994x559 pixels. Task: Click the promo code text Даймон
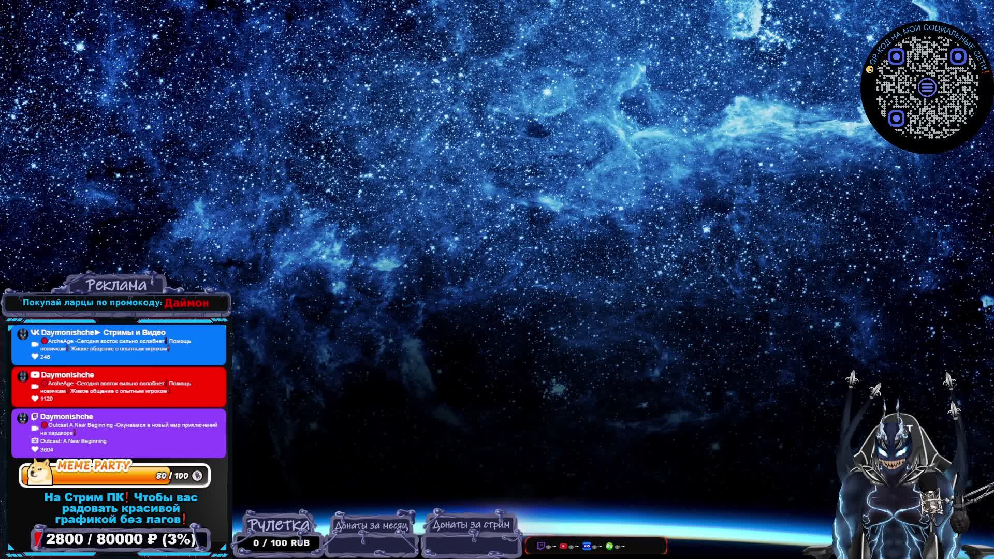(x=186, y=303)
